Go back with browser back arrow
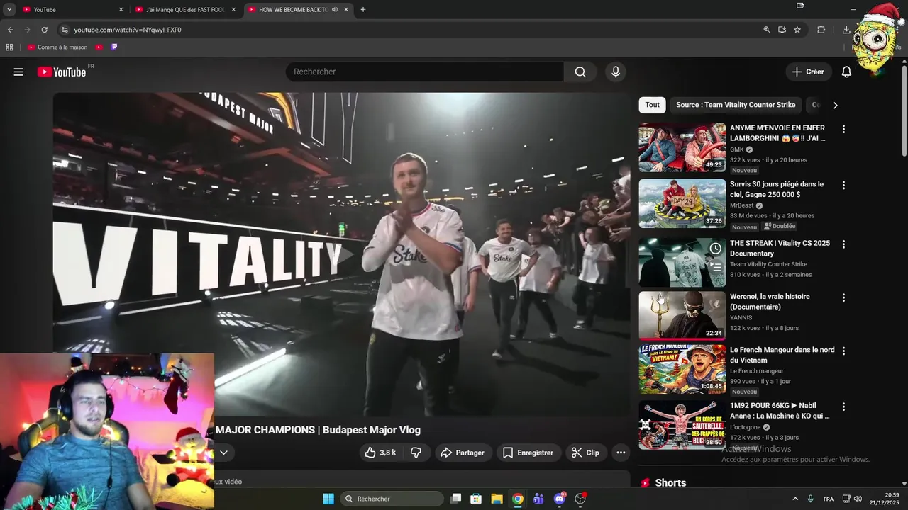This screenshot has width=908, height=510. [10, 30]
